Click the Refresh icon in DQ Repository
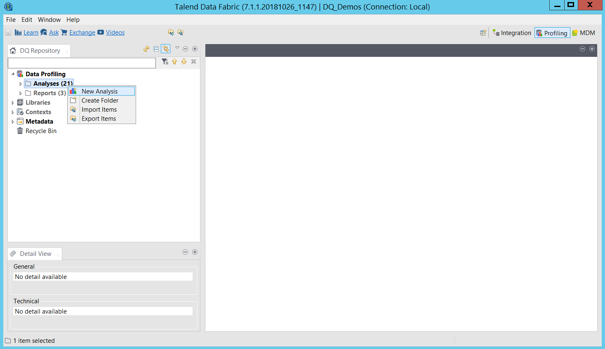Screen dimensions: 605x349 (x=146, y=49)
